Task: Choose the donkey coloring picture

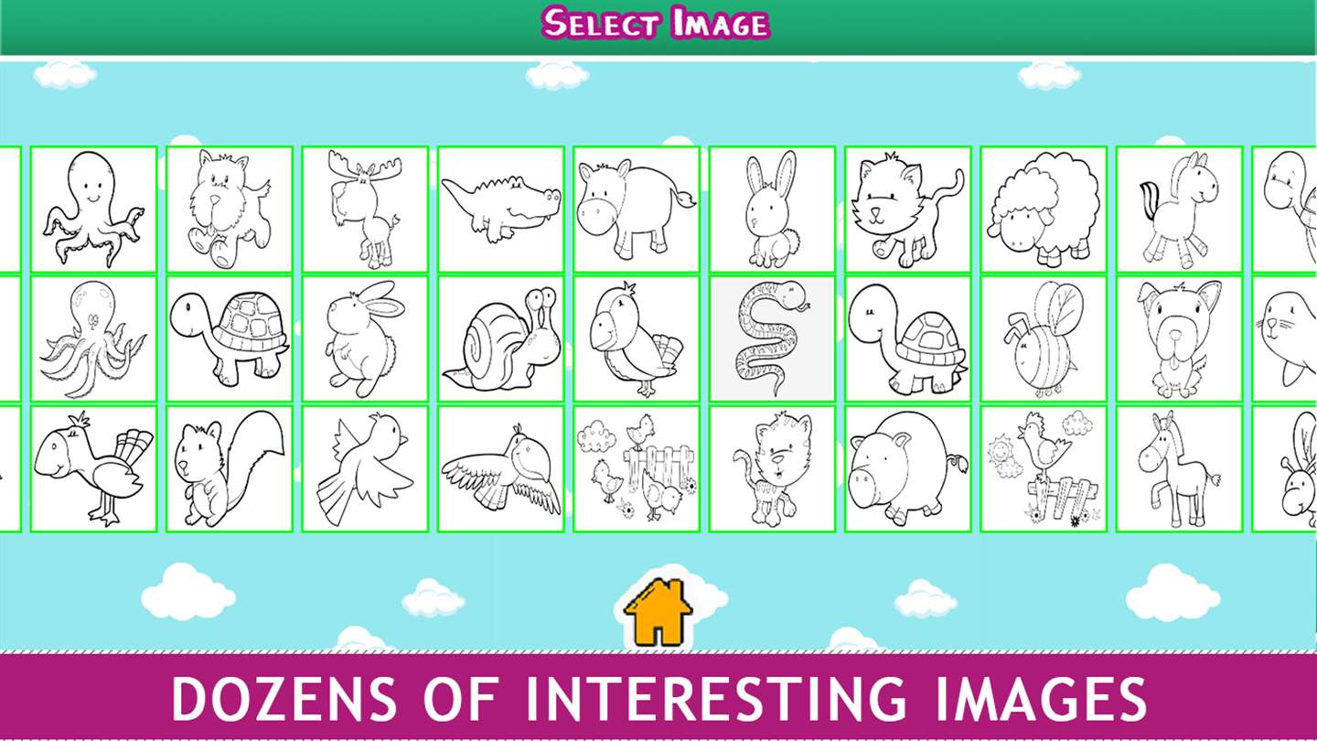Action: 1180,469
